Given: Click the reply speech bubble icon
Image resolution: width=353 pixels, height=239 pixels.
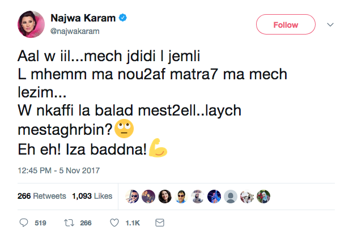Looking at the screenshot, I should coord(24,223).
